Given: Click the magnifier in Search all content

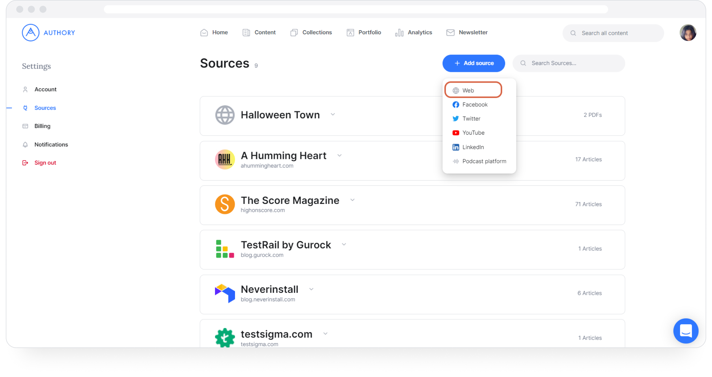Looking at the screenshot, I should 573,33.
